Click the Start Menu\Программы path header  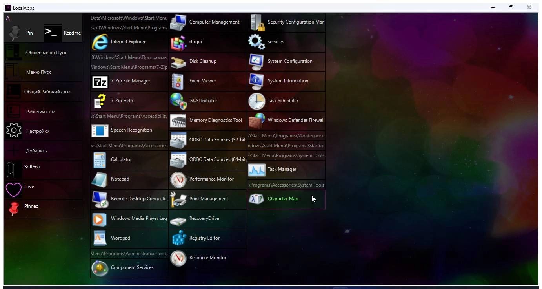pos(129,57)
